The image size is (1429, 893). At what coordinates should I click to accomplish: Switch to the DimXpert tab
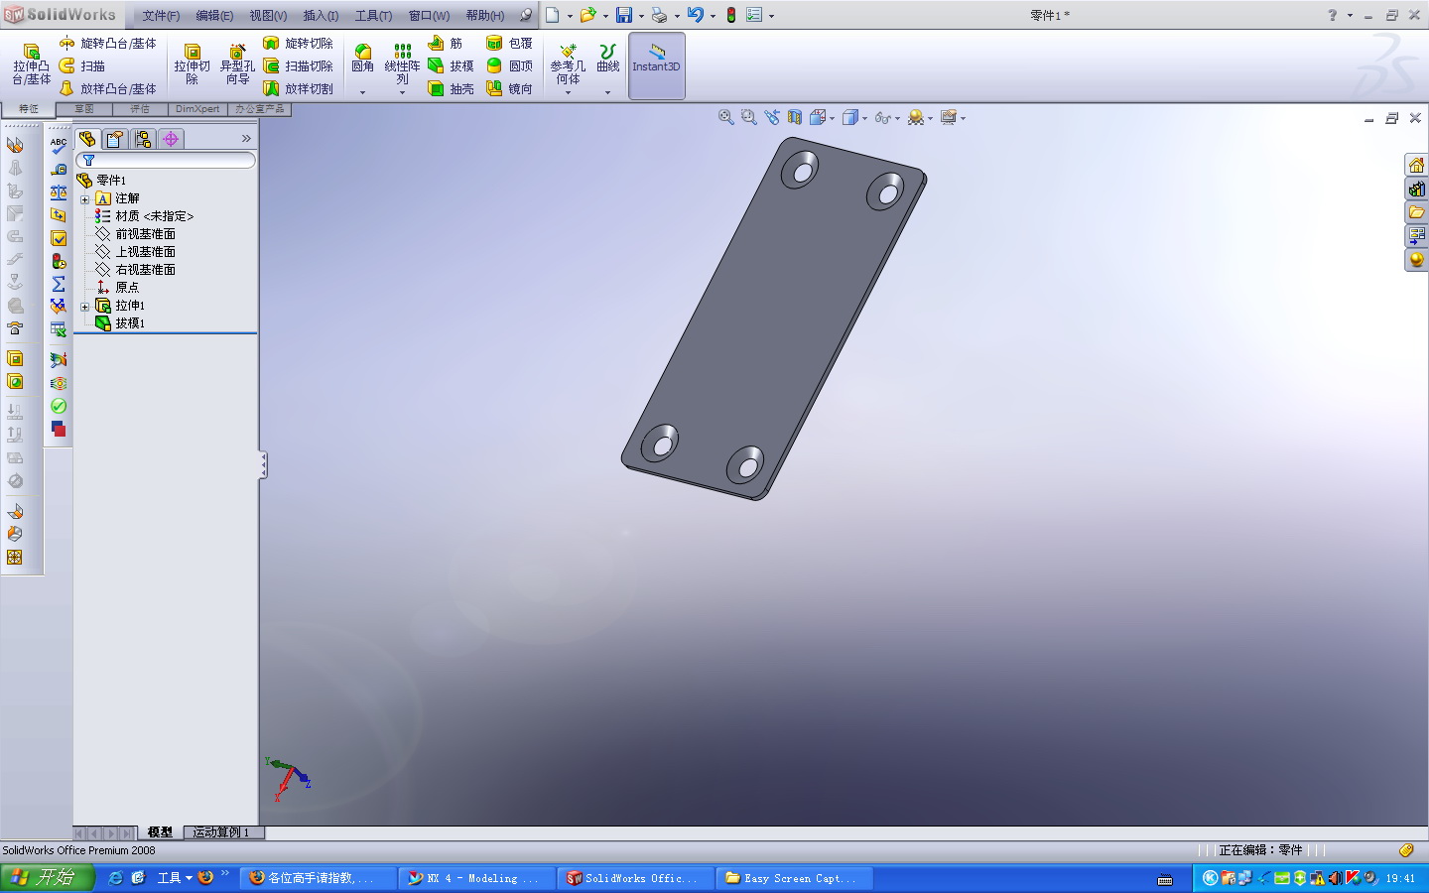tap(197, 109)
